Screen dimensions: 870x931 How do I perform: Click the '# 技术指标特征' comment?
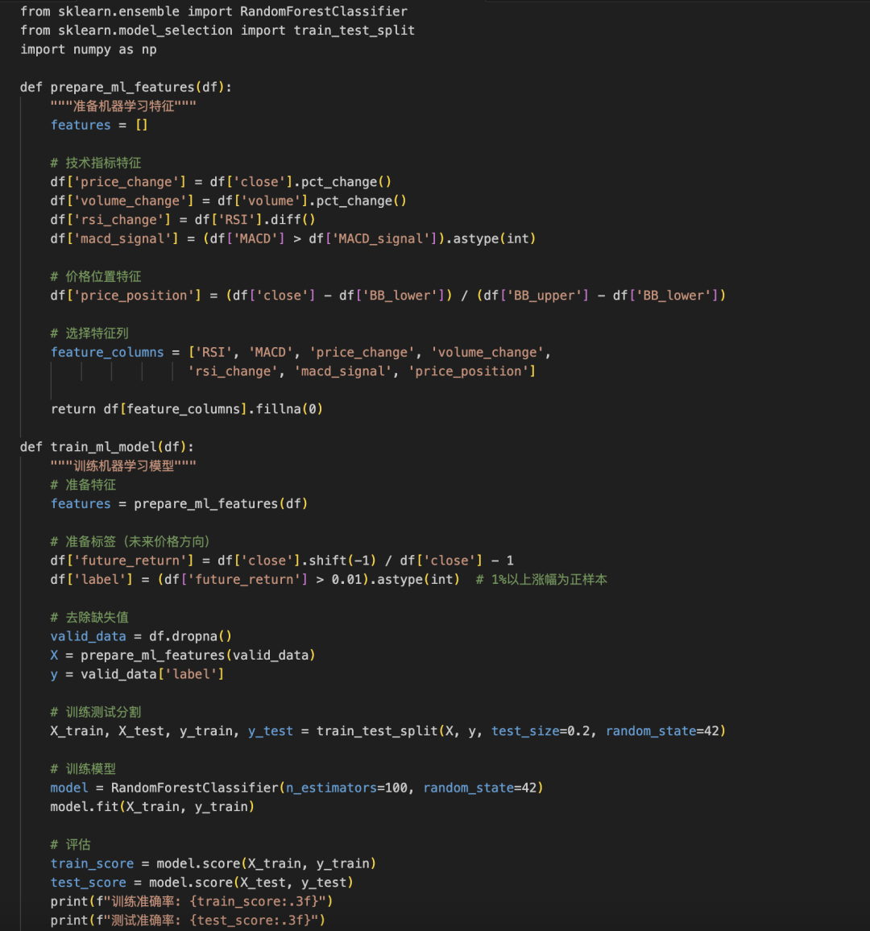(x=96, y=163)
